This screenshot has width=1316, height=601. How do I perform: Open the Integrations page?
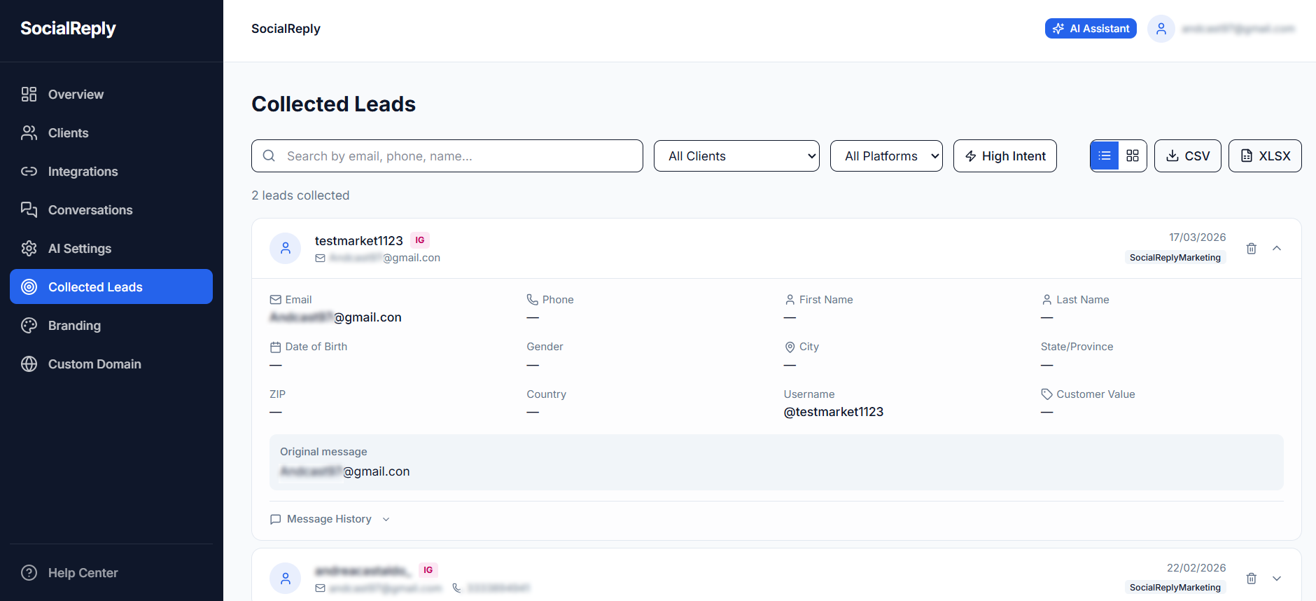[x=111, y=172]
